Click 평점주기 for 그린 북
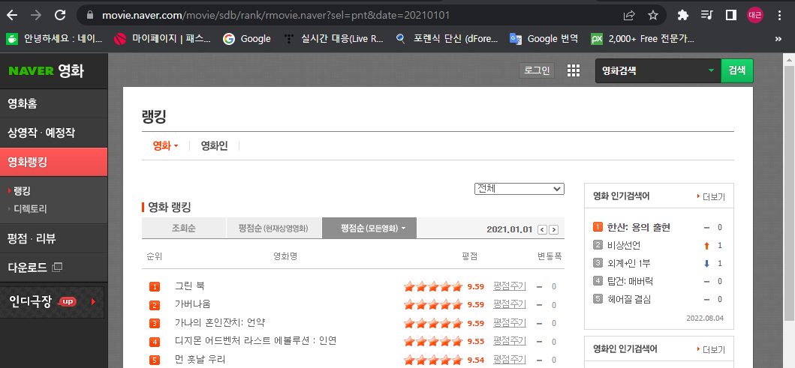 click(510, 286)
